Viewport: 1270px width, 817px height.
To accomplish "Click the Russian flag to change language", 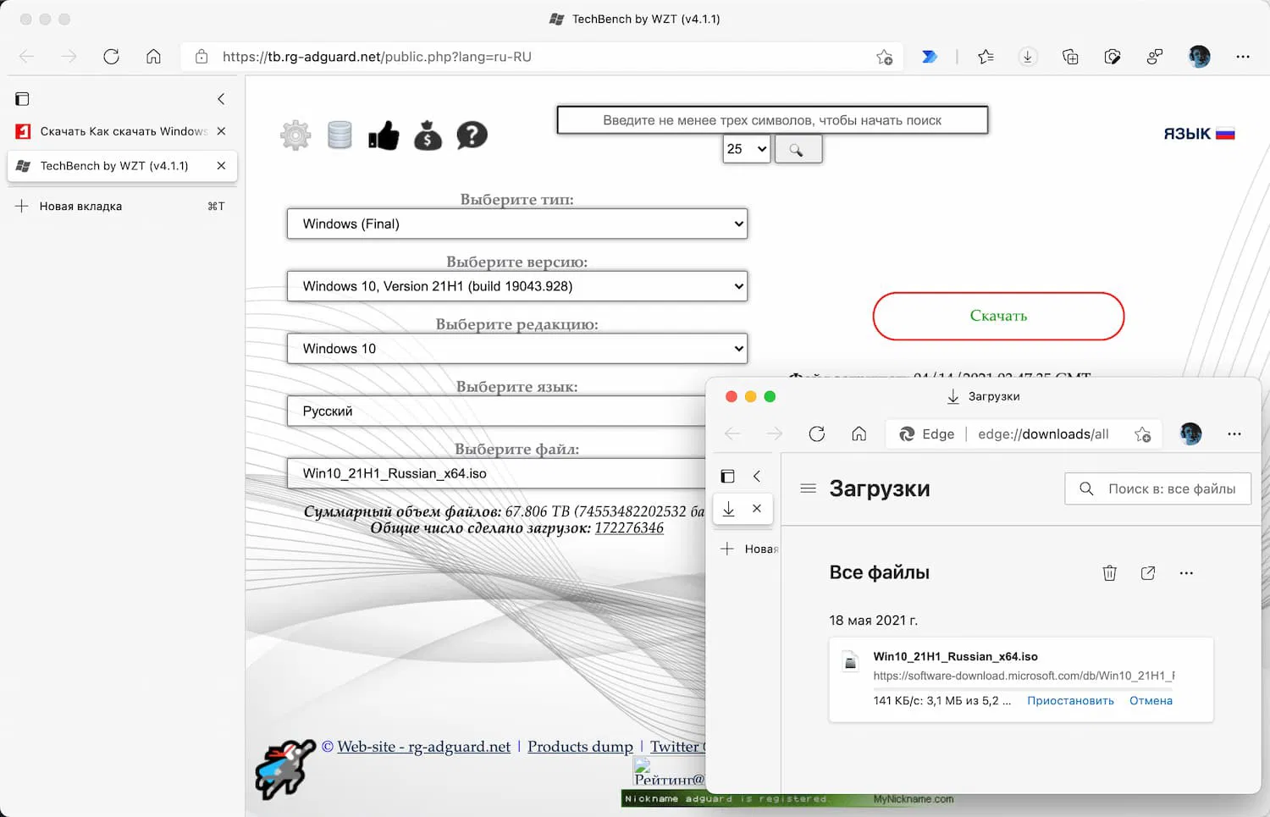I will coord(1227,132).
